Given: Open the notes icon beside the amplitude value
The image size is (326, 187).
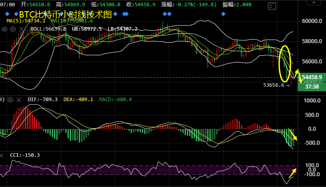Looking at the screenshot, I should (x=272, y=5).
